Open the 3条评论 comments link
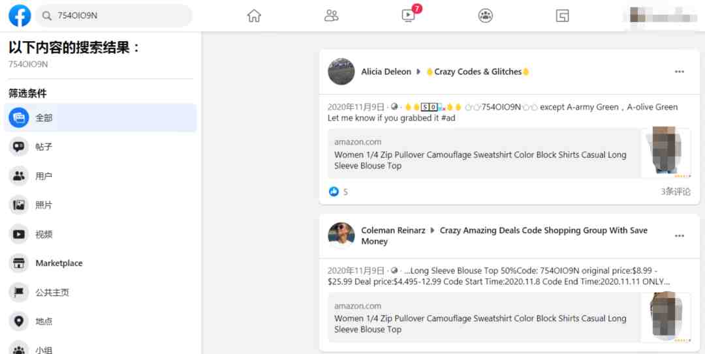The height and width of the screenshot is (354, 705). coord(676,192)
